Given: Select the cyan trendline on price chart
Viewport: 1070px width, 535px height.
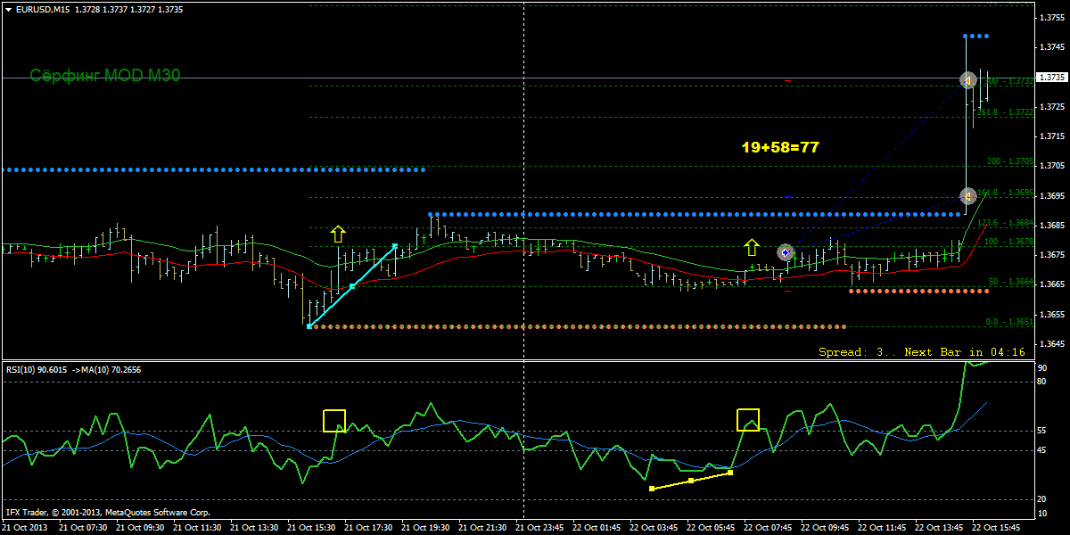Looking at the screenshot, I should pyautogui.click(x=352, y=286).
